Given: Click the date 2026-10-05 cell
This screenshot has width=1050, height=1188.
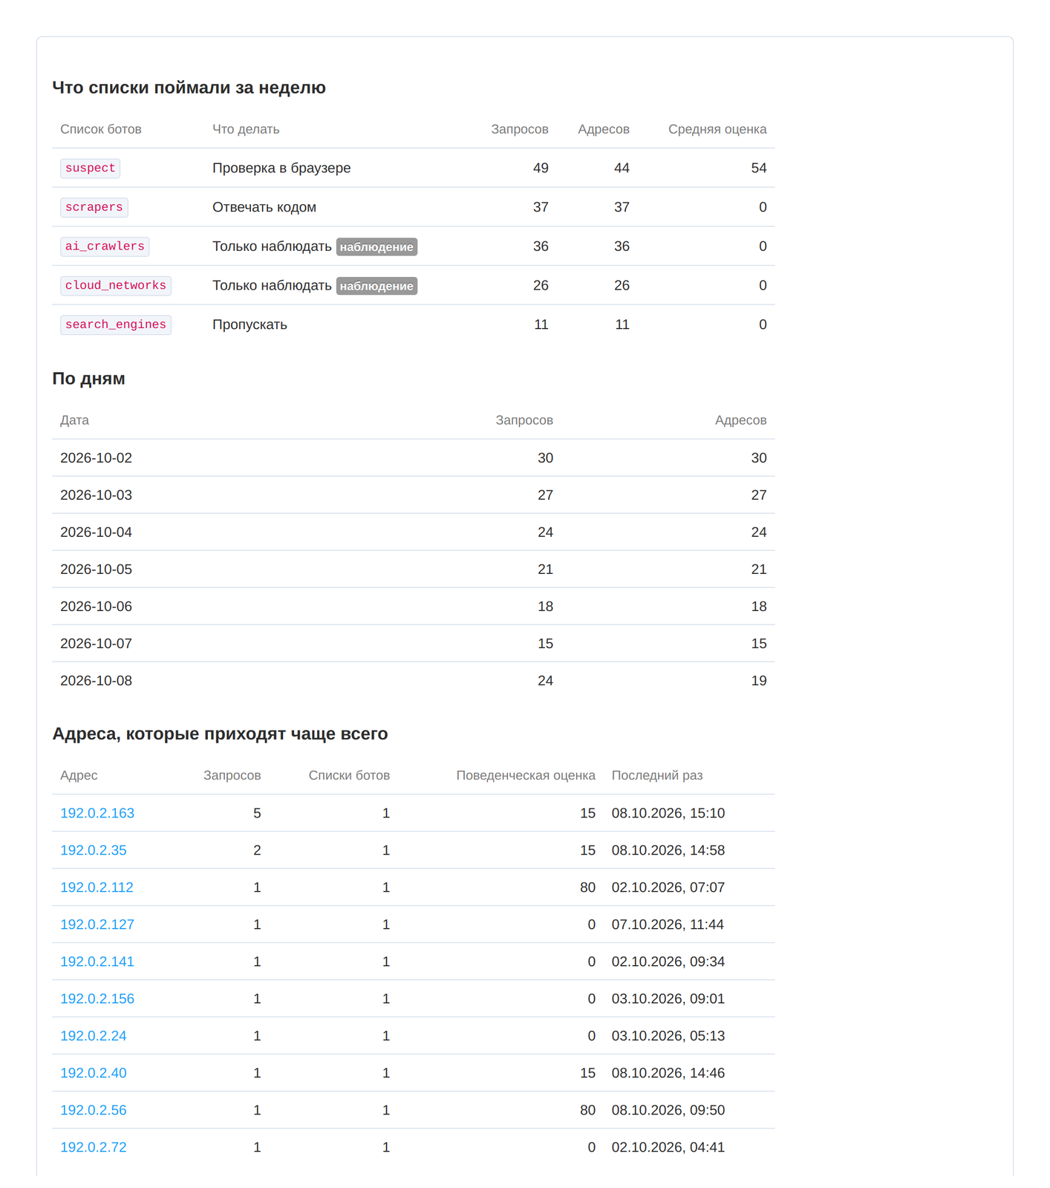Looking at the screenshot, I should [x=96, y=569].
